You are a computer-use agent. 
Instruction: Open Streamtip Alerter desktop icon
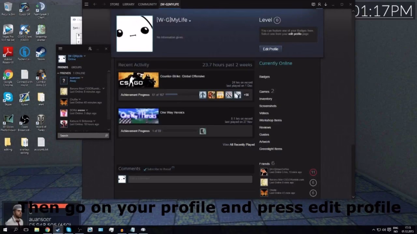pos(41,32)
